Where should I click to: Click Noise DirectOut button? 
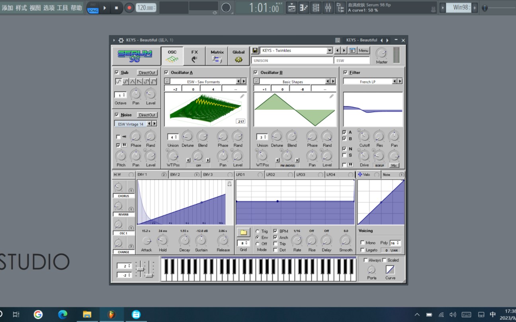[147, 115]
